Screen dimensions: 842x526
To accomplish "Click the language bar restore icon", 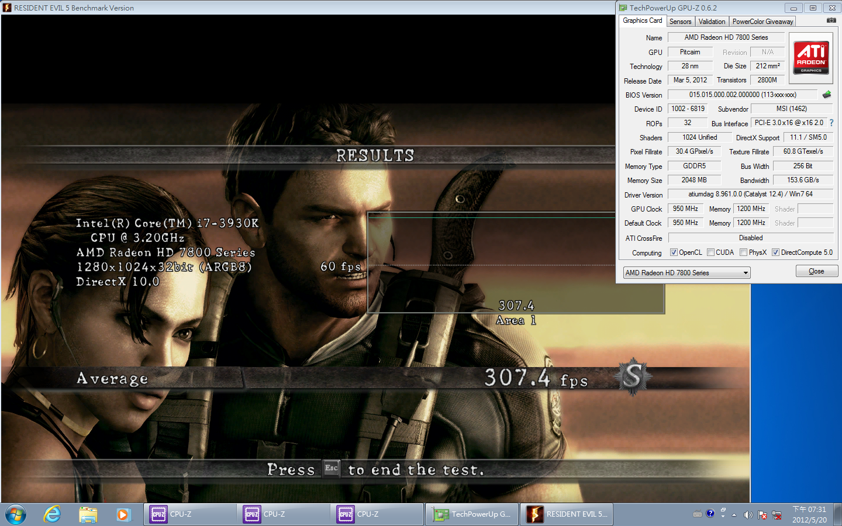I will click(x=723, y=511).
